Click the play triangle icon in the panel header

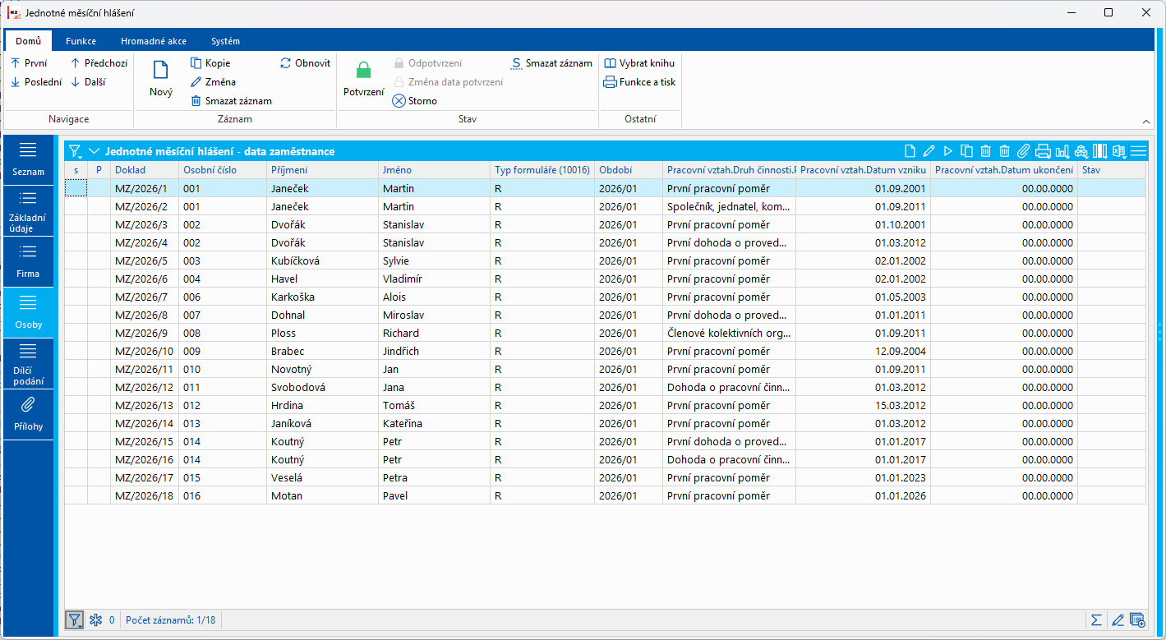click(947, 151)
